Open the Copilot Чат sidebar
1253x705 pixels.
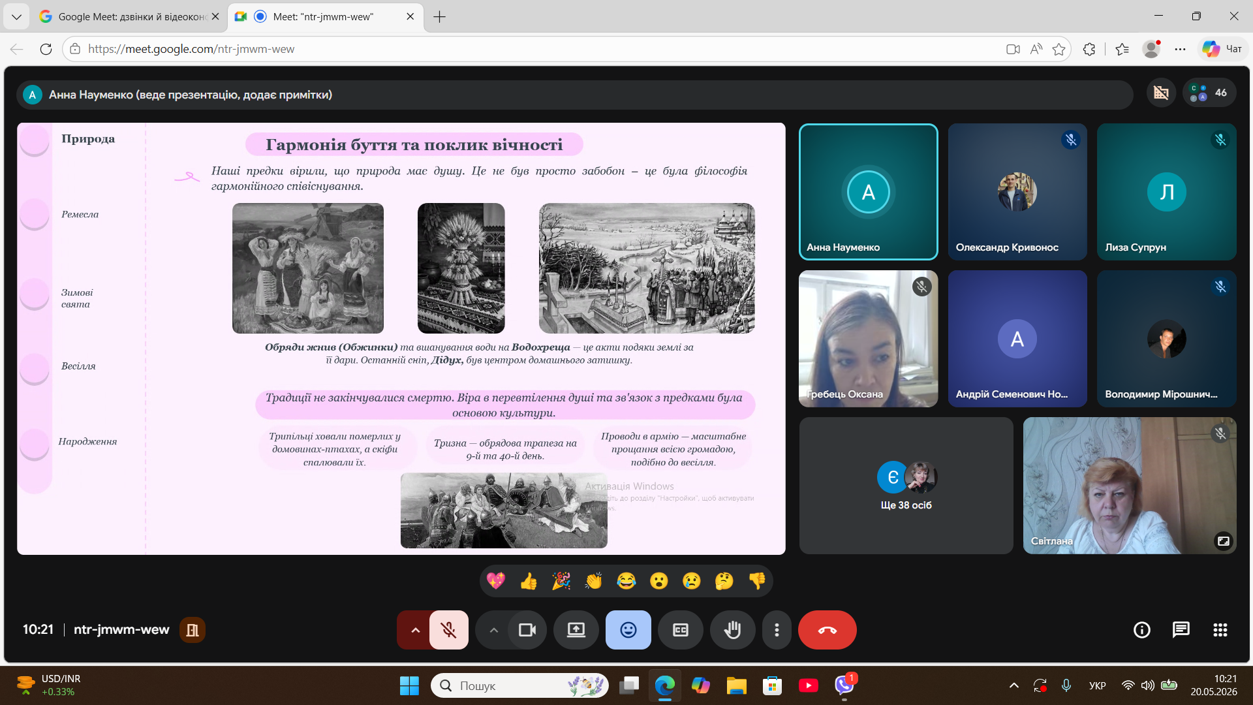click(x=1223, y=49)
